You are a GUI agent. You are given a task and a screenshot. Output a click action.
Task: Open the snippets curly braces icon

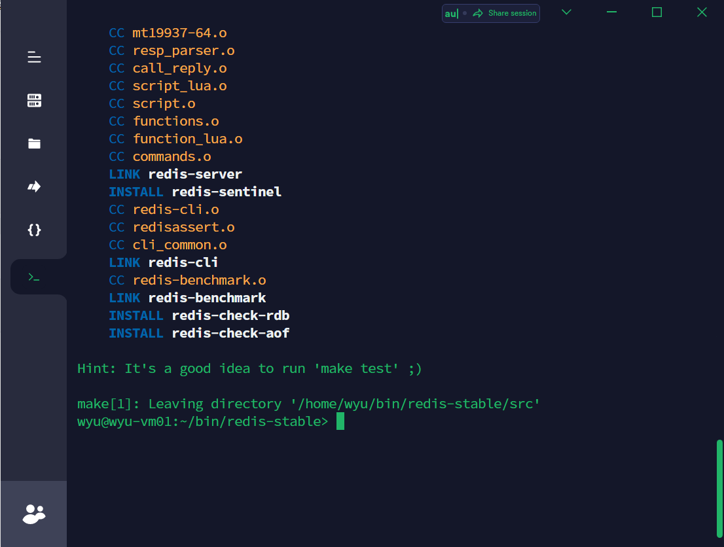[x=34, y=230]
